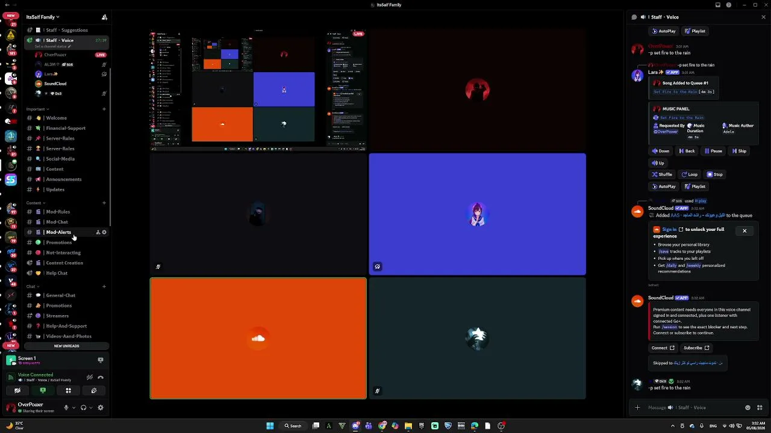Click the create invite icon on Mod-Alerts

click(98, 232)
